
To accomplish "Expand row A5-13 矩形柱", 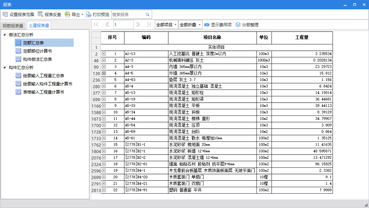I will click(x=104, y=93).
